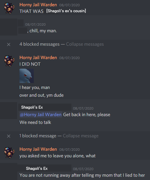Open avatar next to "you asked me to leave" message

point(10,153)
